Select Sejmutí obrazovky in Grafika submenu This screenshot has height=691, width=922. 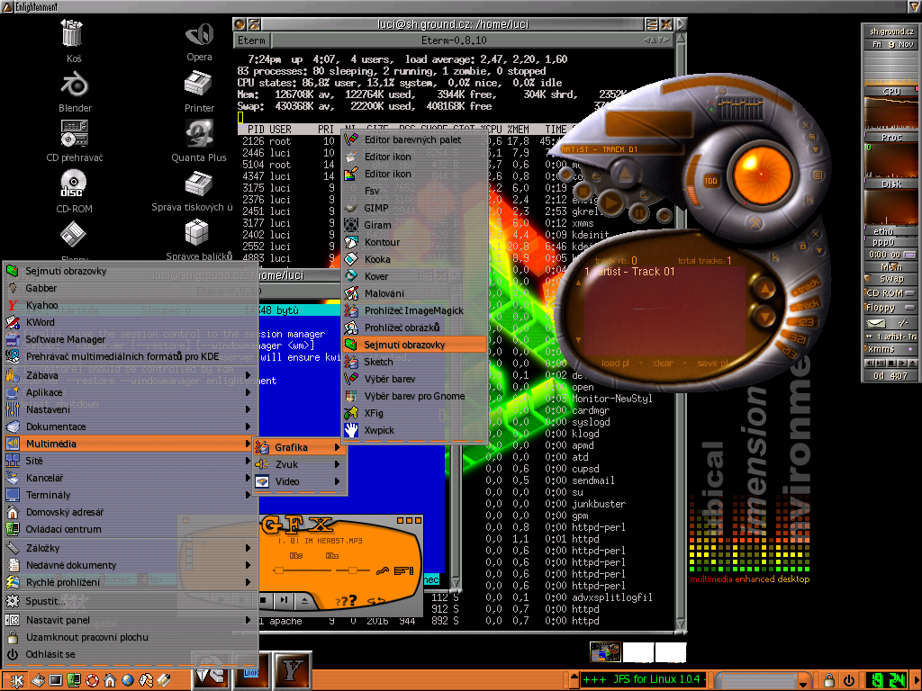[x=414, y=345]
